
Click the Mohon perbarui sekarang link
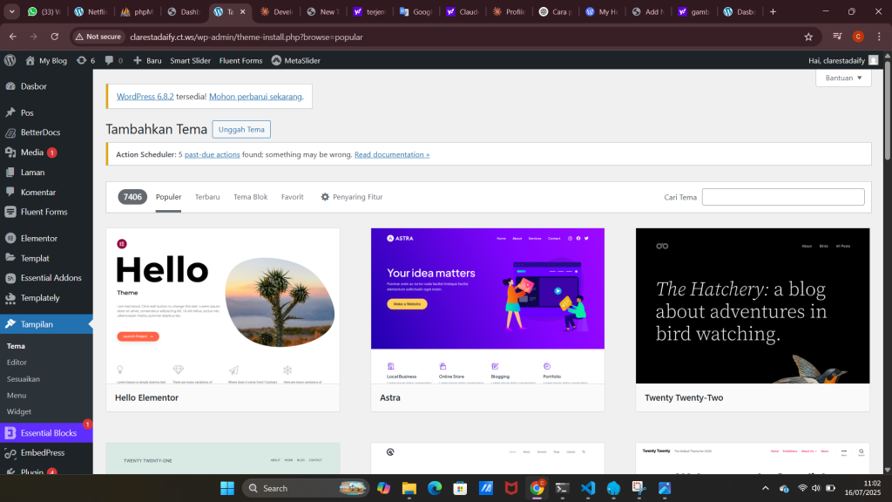(255, 96)
